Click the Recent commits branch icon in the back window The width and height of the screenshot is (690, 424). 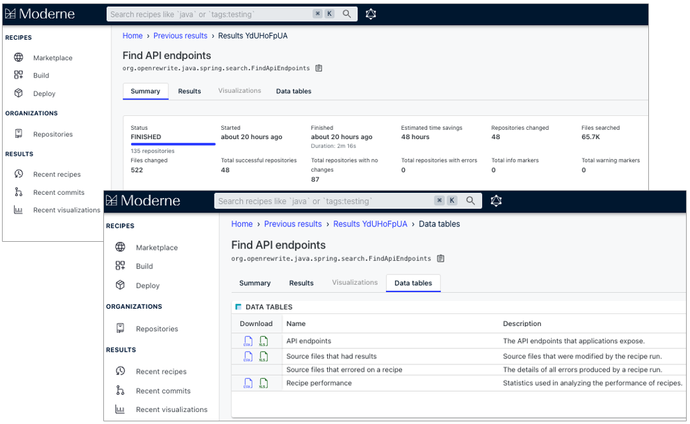[19, 192]
